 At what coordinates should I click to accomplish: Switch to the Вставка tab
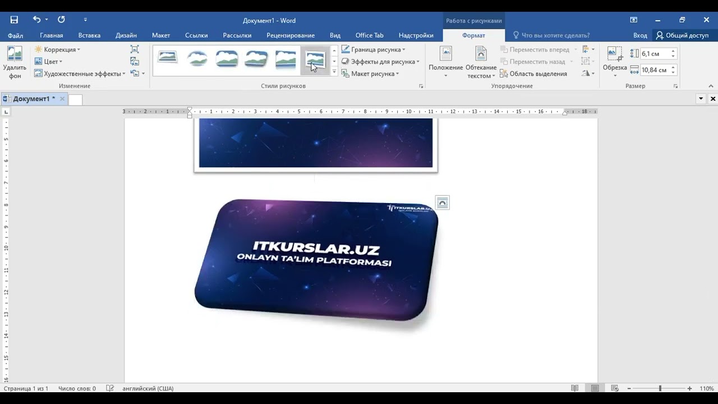tap(89, 35)
